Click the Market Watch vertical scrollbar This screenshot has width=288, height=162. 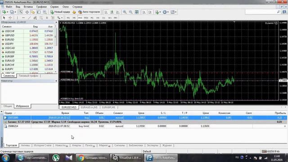point(56,49)
